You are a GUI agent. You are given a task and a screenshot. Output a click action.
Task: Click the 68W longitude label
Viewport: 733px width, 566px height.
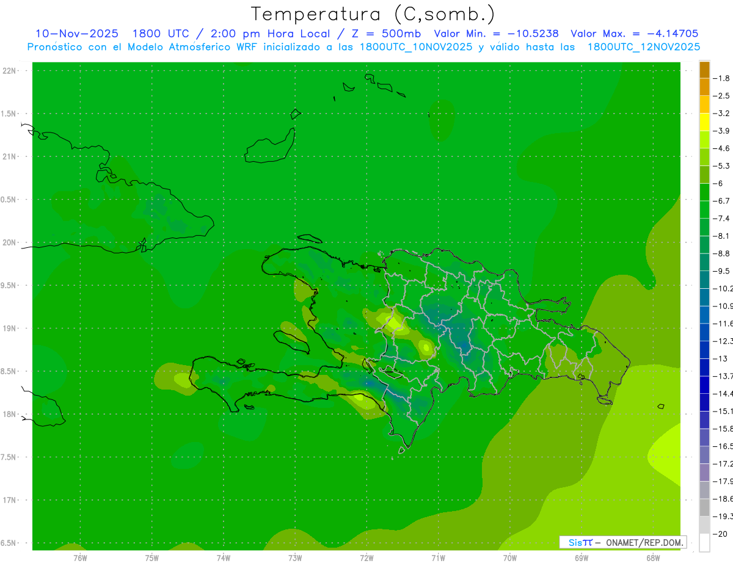[653, 557]
